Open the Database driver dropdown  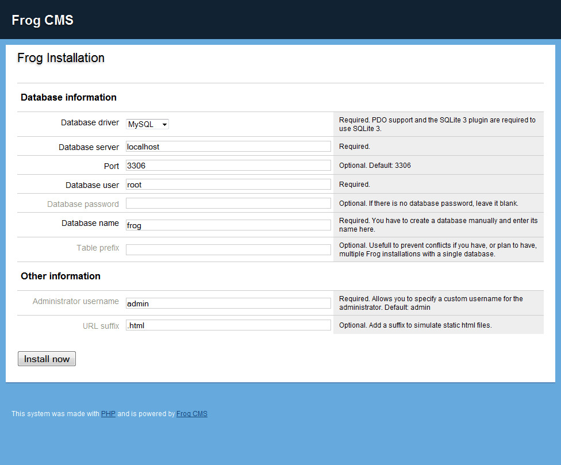pos(147,124)
